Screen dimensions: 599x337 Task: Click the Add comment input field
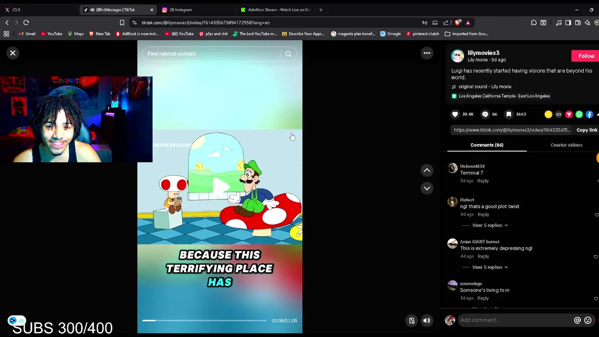(x=515, y=320)
